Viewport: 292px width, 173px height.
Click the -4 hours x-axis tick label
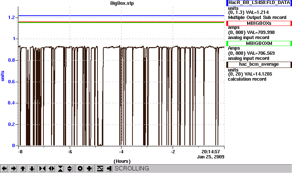tap(121, 152)
